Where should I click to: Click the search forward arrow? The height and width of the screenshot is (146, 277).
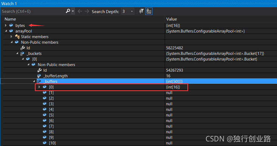(87, 11)
